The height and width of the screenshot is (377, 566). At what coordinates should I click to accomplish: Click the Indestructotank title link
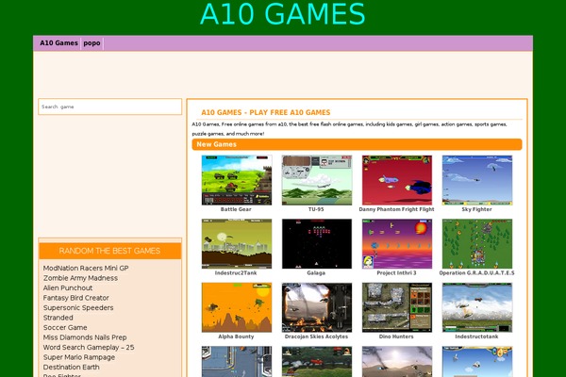[x=476, y=336]
